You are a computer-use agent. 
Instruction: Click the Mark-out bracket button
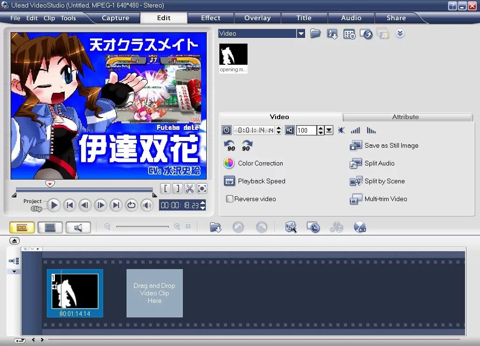coord(178,188)
